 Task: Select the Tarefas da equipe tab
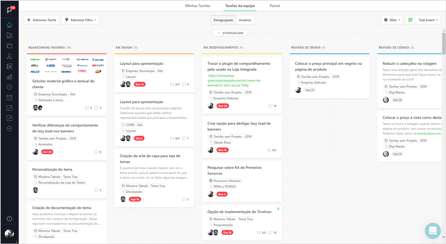click(x=240, y=6)
